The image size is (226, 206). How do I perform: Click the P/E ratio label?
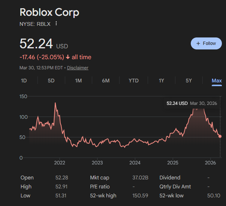click(100, 187)
